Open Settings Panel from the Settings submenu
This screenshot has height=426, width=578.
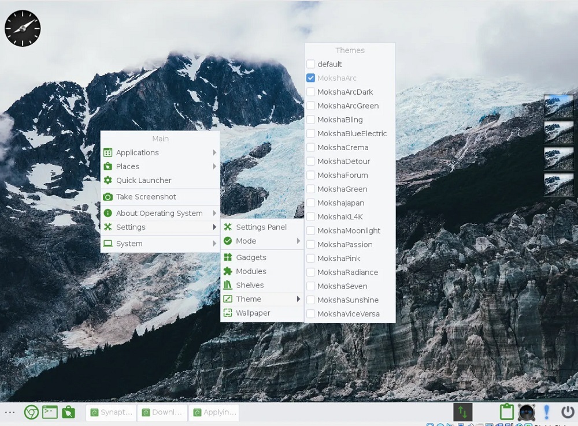[261, 227]
